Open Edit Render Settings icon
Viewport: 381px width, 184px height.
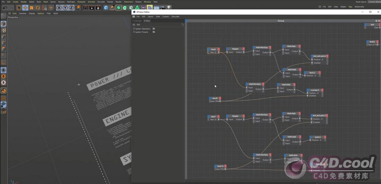[x=98, y=8]
